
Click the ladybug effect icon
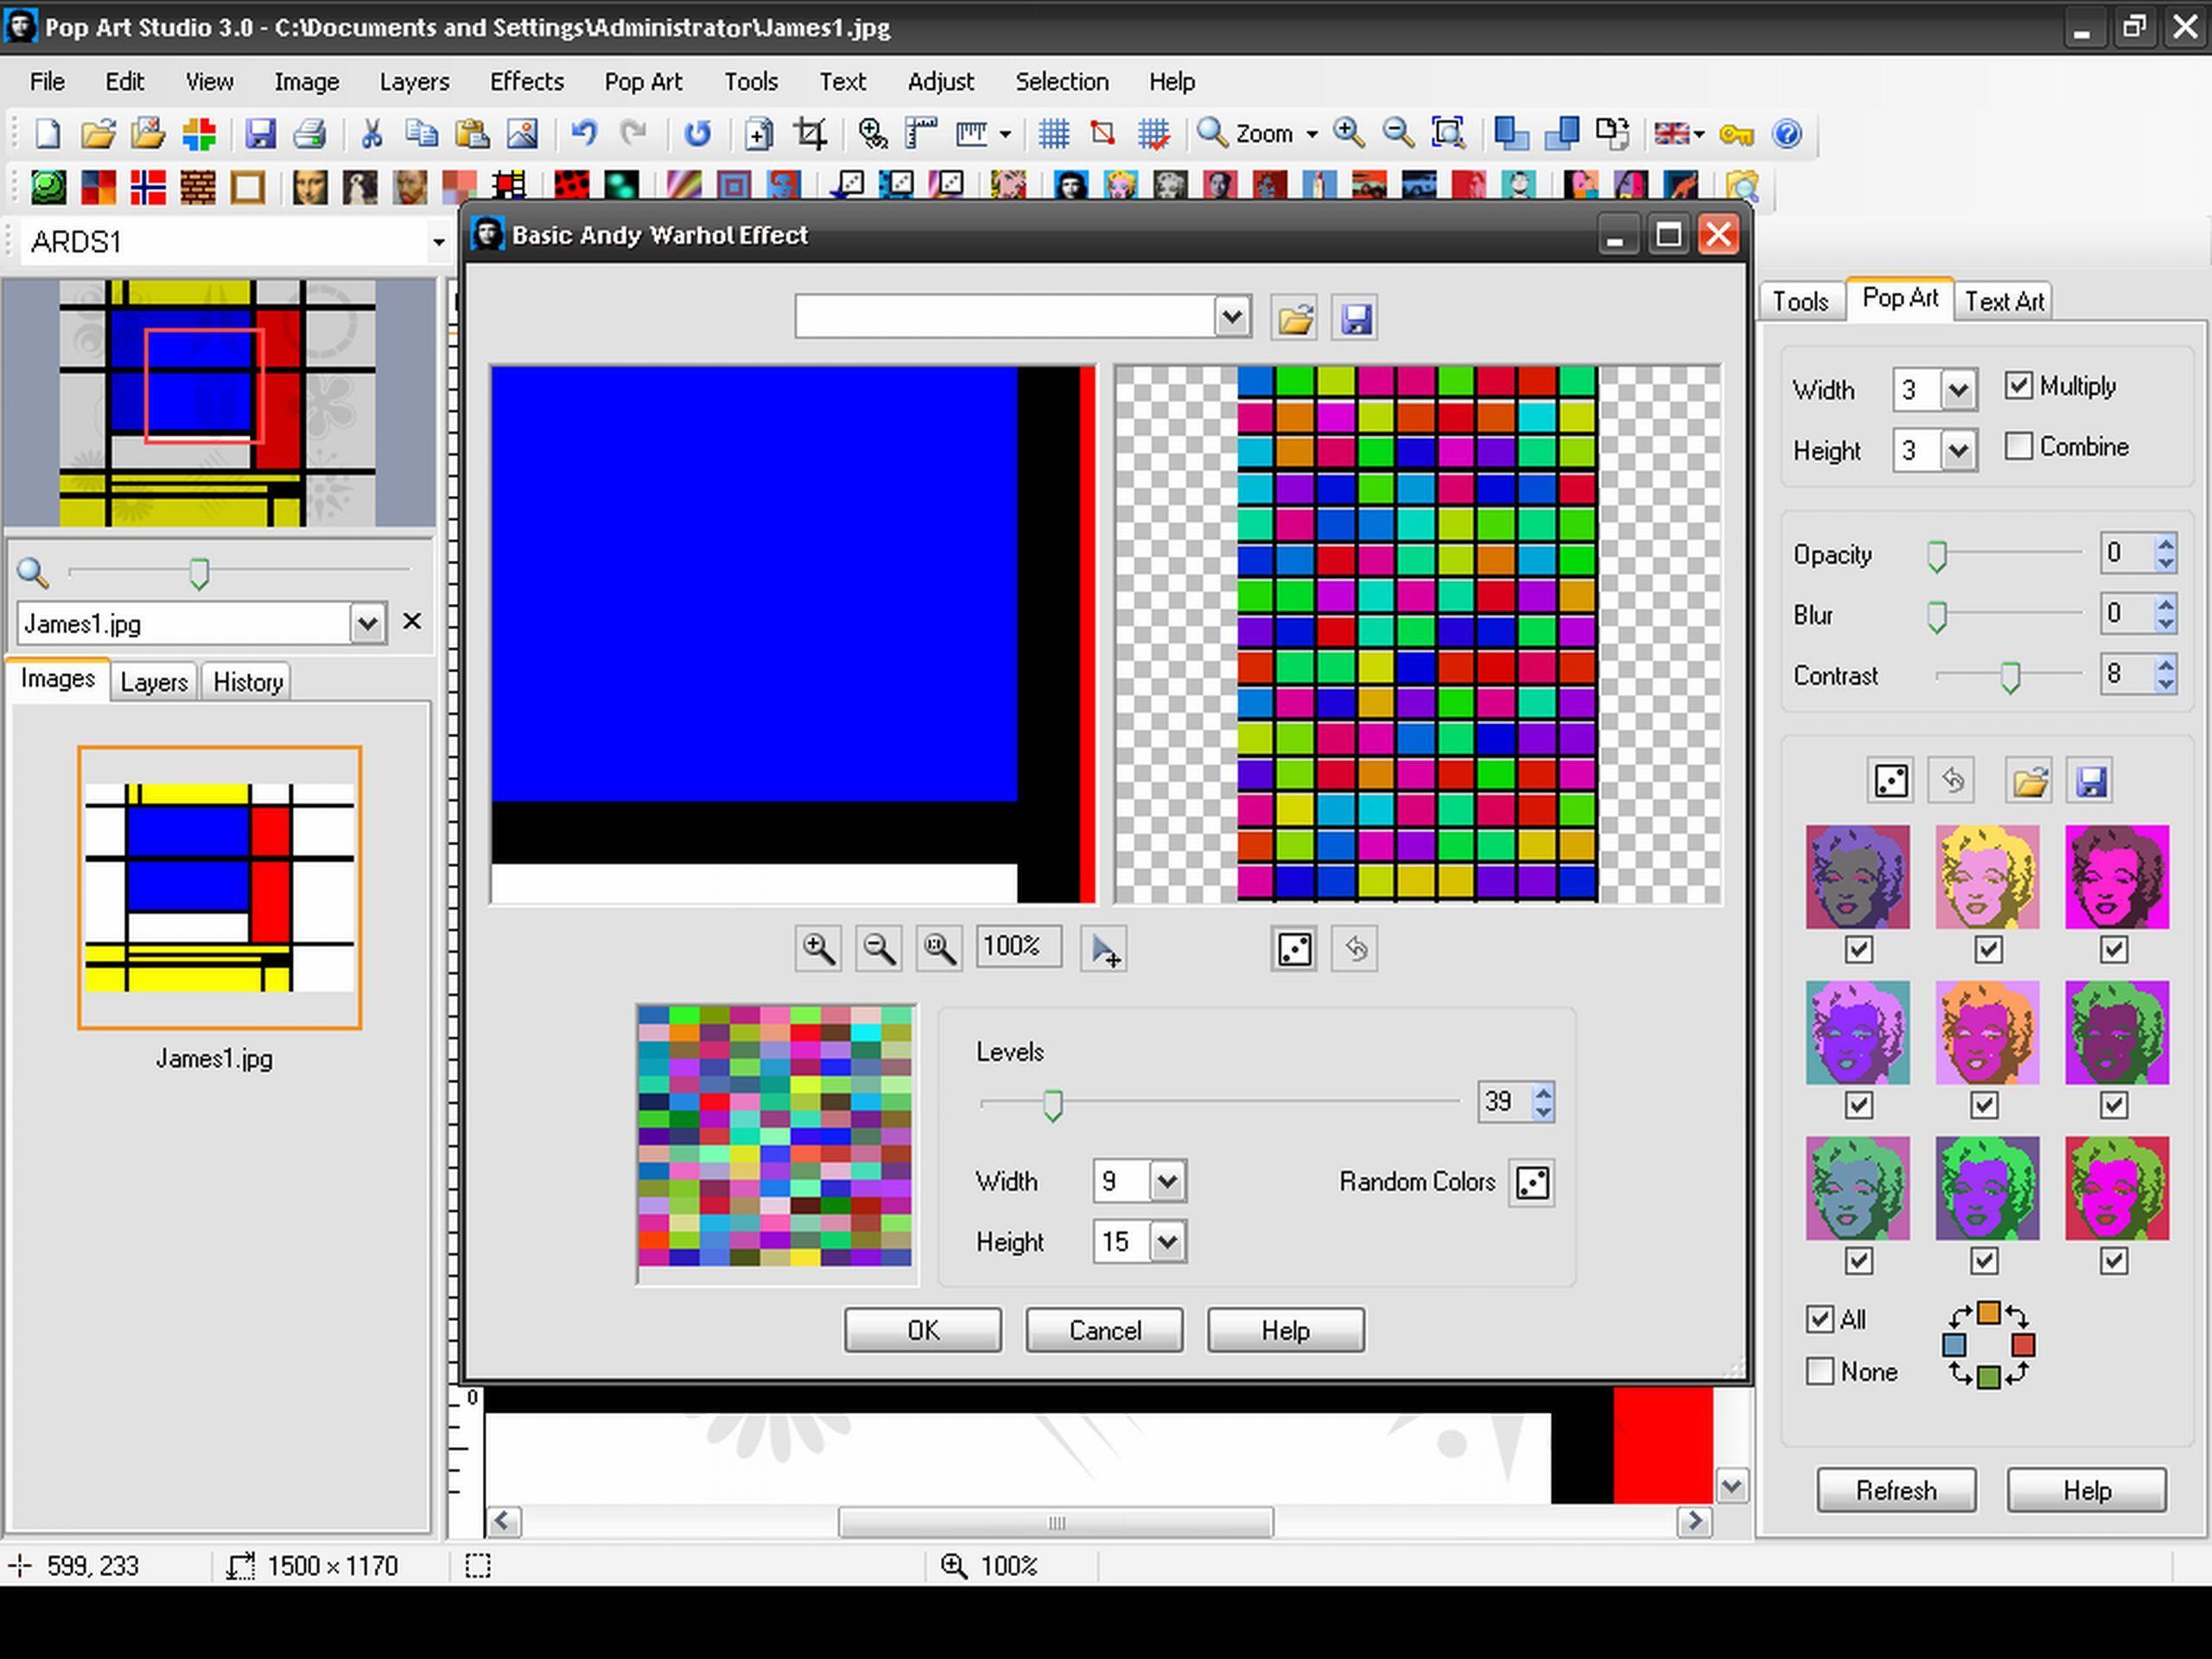(x=572, y=186)
